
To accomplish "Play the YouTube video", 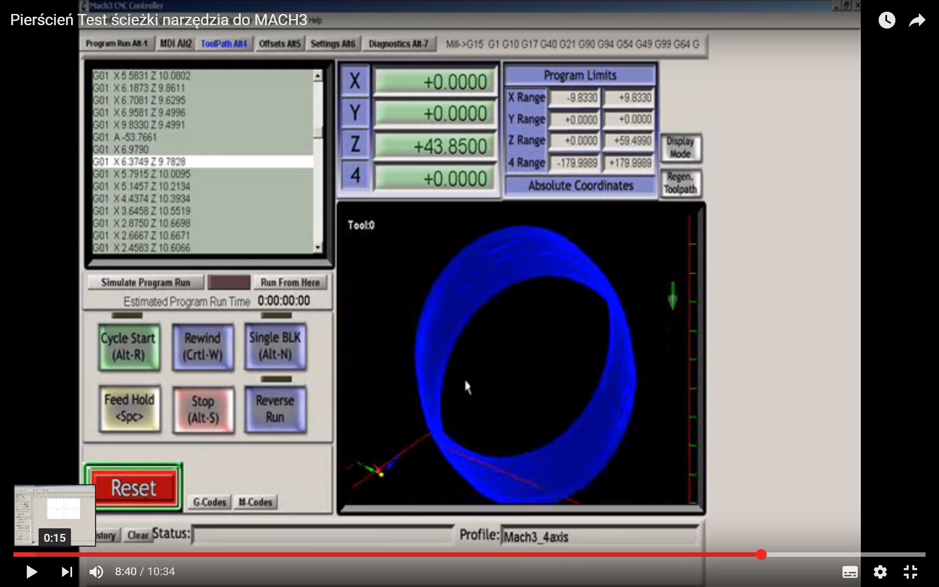I will 31,571.
